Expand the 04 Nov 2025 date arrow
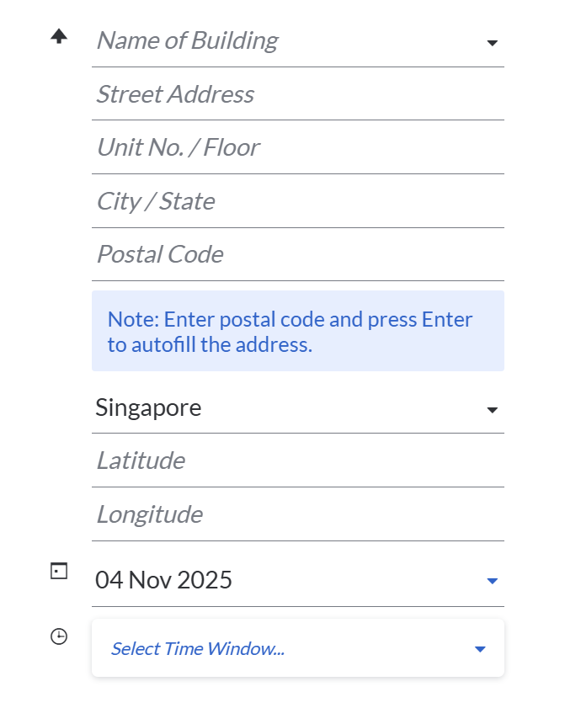 (493, 581)
